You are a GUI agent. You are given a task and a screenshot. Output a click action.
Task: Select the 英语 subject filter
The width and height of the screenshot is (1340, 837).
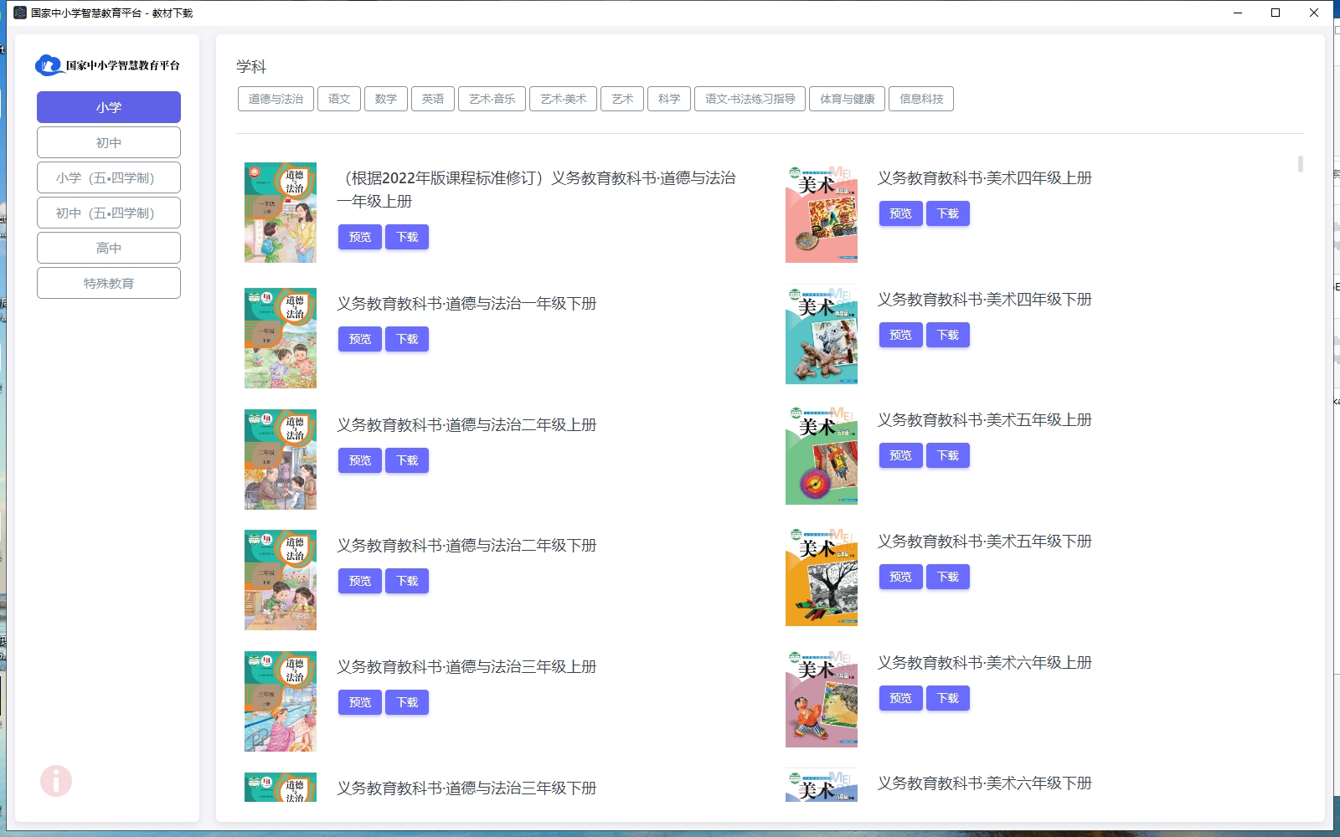click(433, 99)
